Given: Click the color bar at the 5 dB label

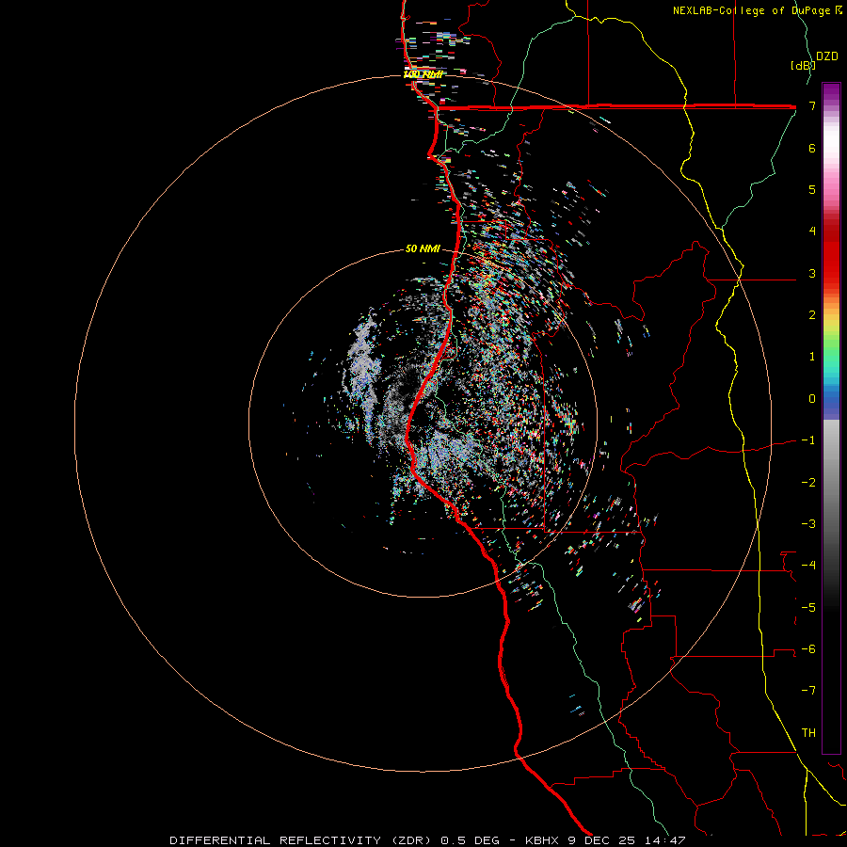Looking at the screenshot, I should 812,189.
